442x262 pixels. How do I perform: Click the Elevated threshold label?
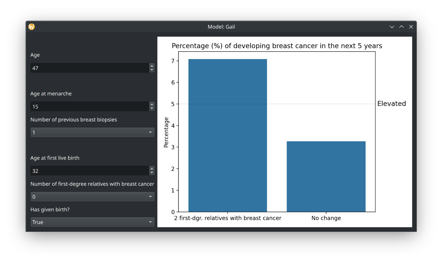coord(392,104)
